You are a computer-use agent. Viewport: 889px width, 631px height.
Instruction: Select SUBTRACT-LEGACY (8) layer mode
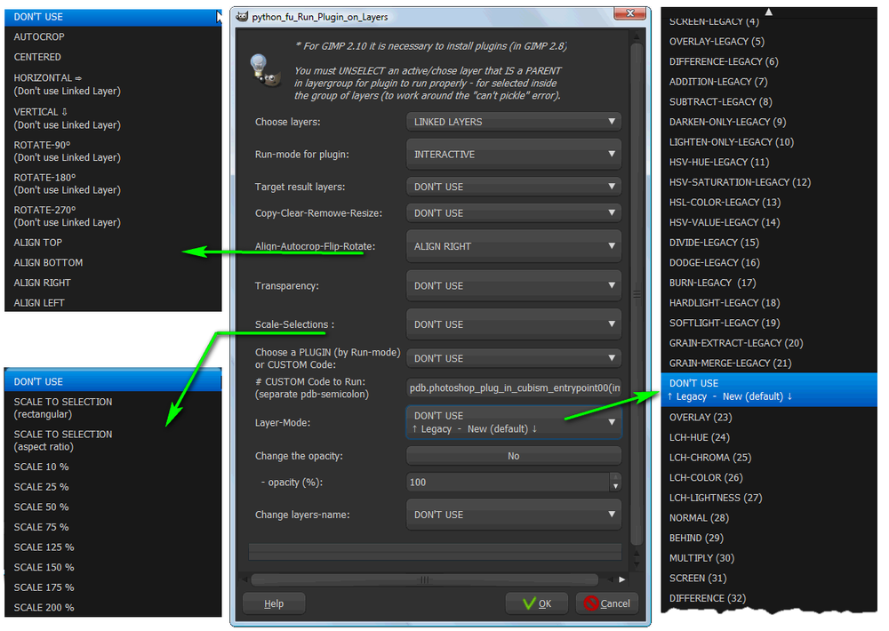(x=769, y=102)
